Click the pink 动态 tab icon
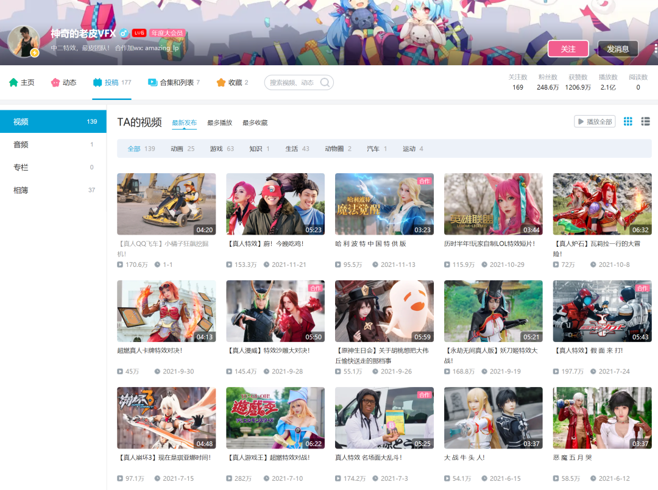Viewport: 658px width, 490px height. [x=55, y=82]
